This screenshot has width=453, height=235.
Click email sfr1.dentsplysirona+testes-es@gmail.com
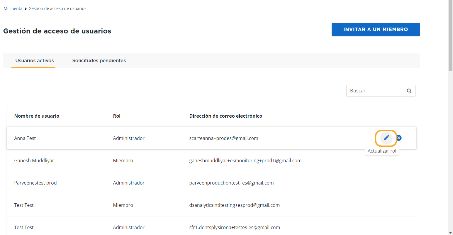235,227
